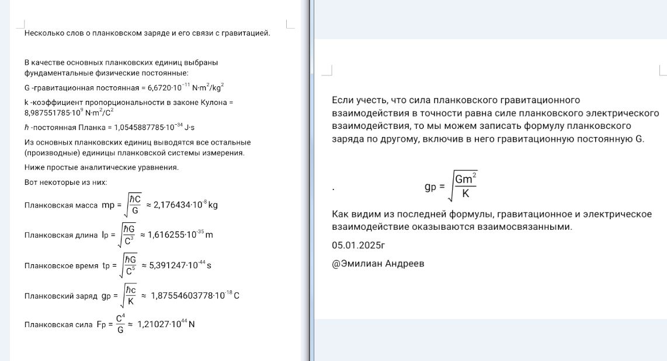
Task: Click the line "заряда по другому, включив в него"
Action: [x=488, y=139]
